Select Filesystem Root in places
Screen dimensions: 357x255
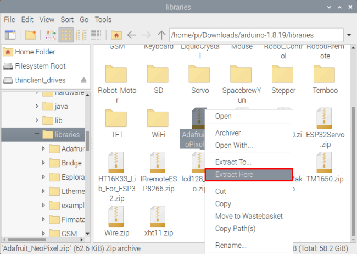[40, 66]
